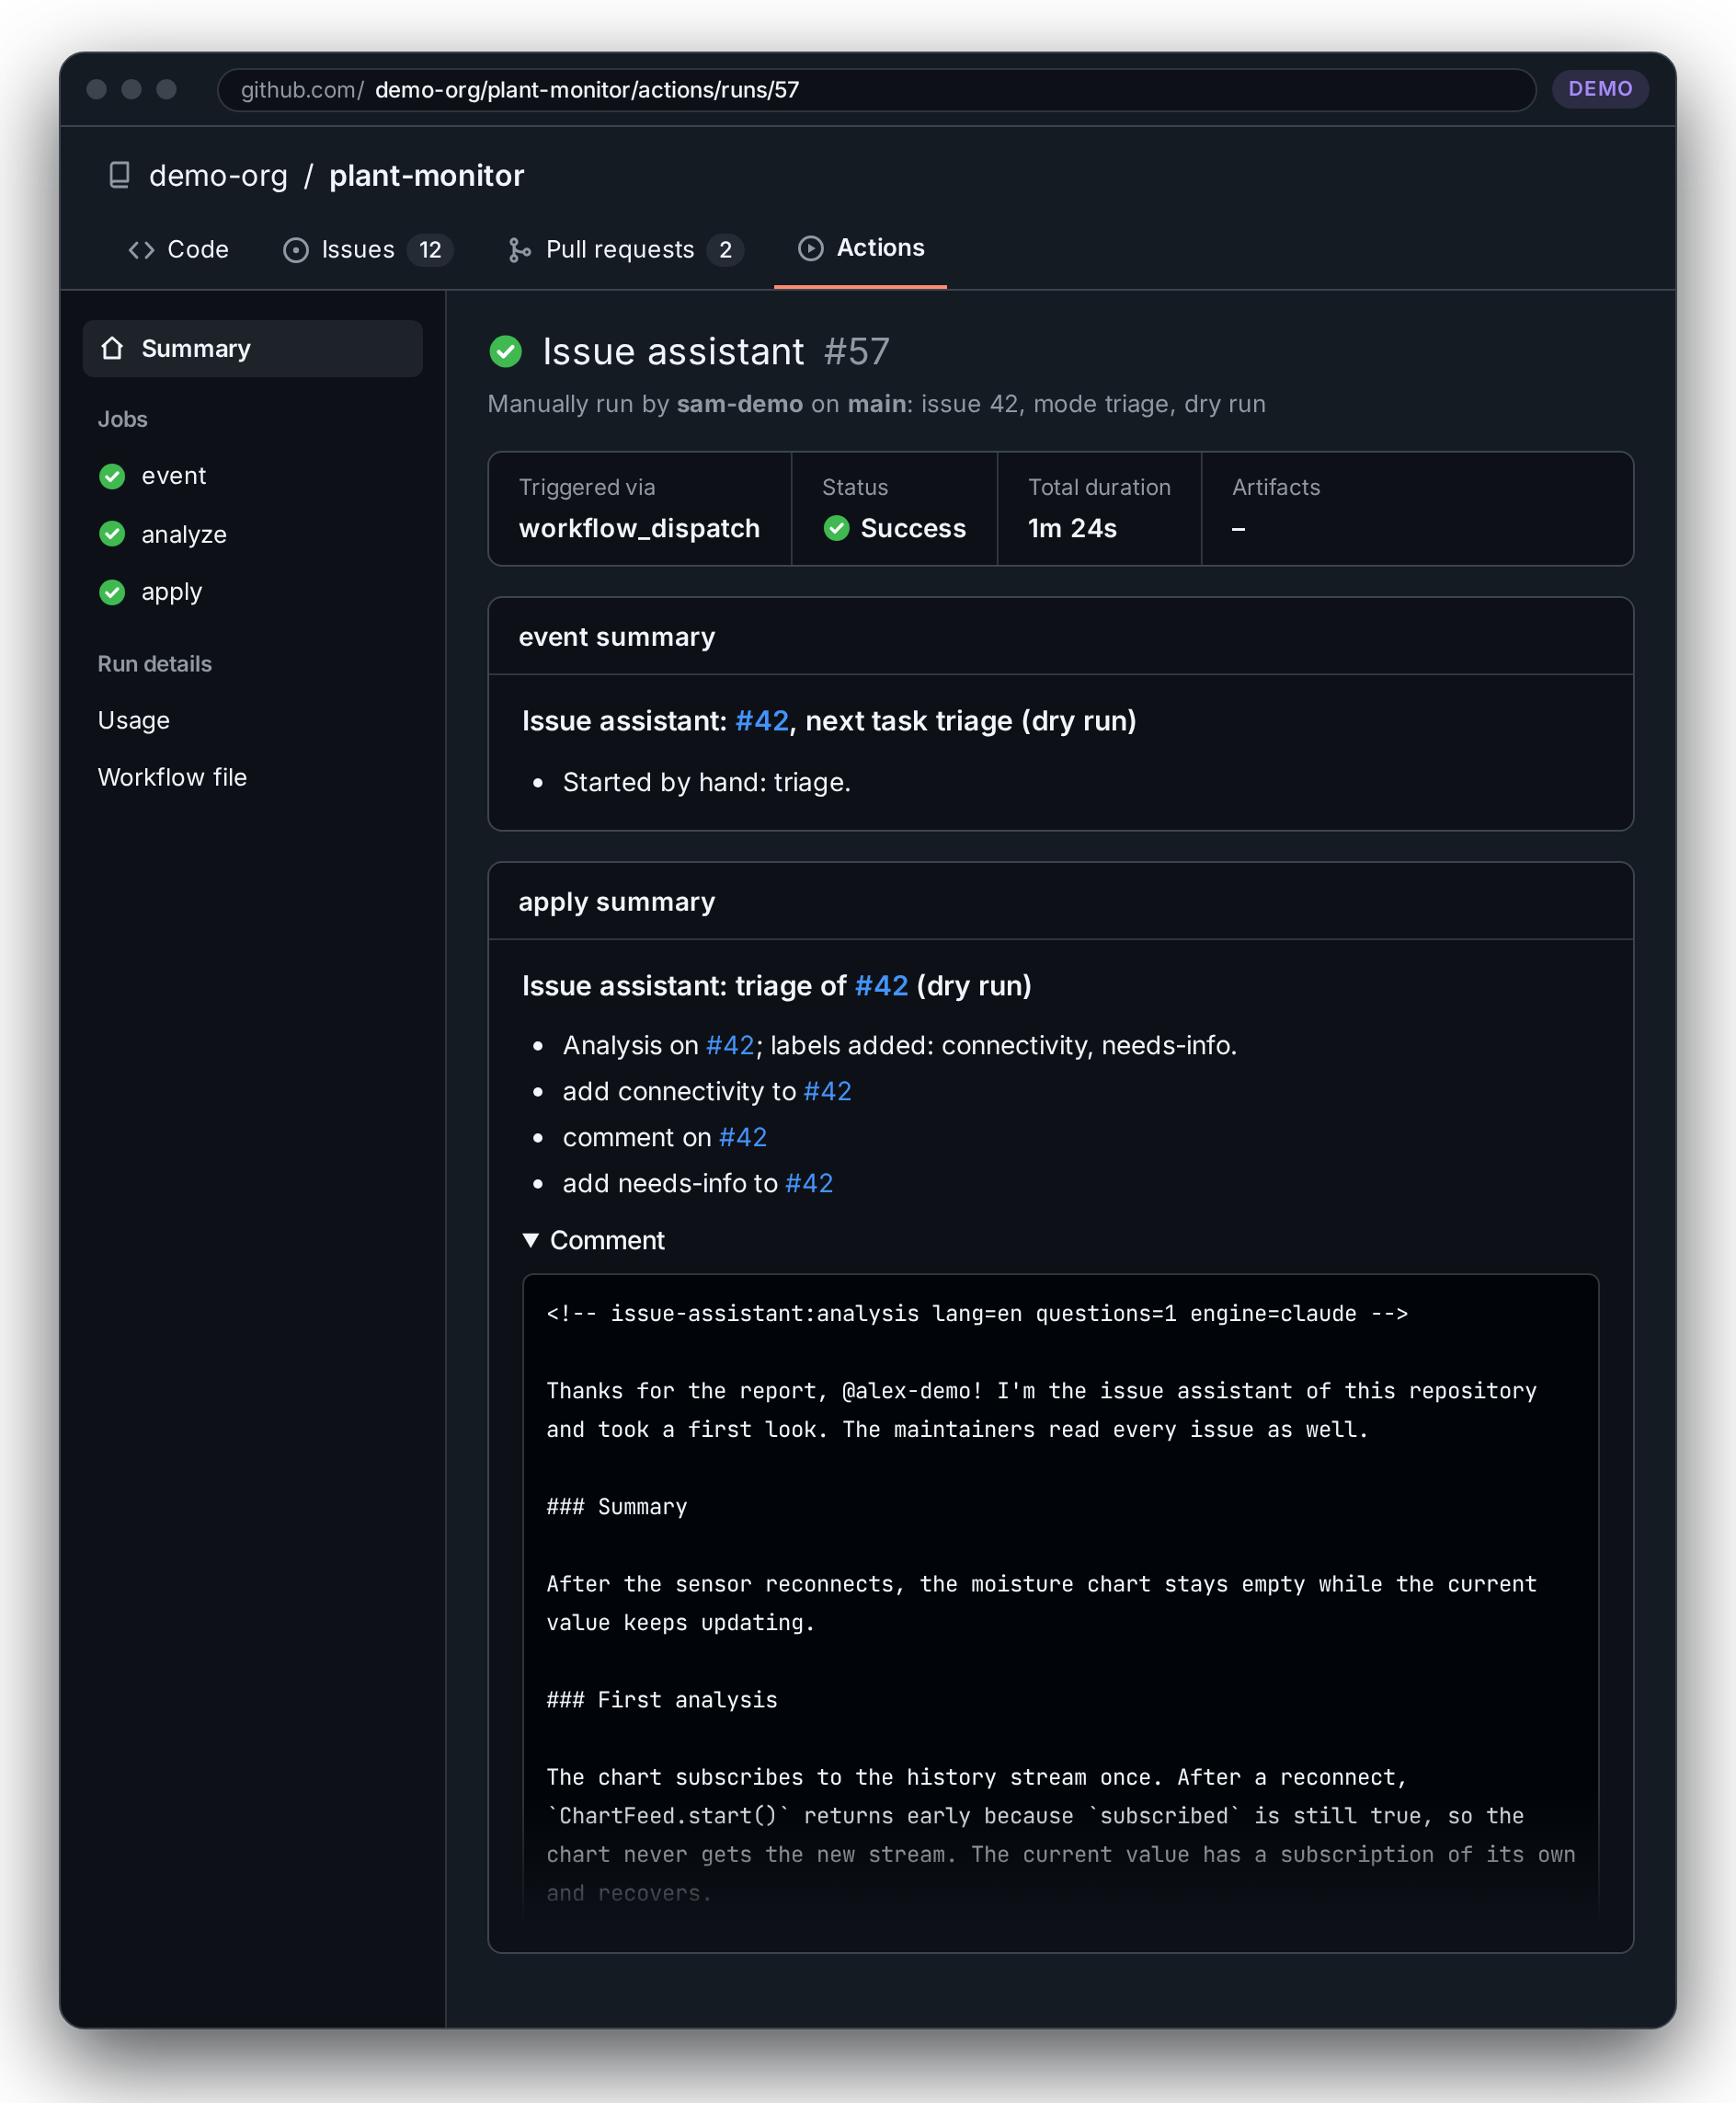Open #42 link in event summary heading
The image size is (1736, 2103).
pyautogui.click(x=762, y=721)
